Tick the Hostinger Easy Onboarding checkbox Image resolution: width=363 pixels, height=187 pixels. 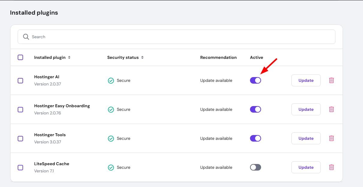click(x=20, y=110)
